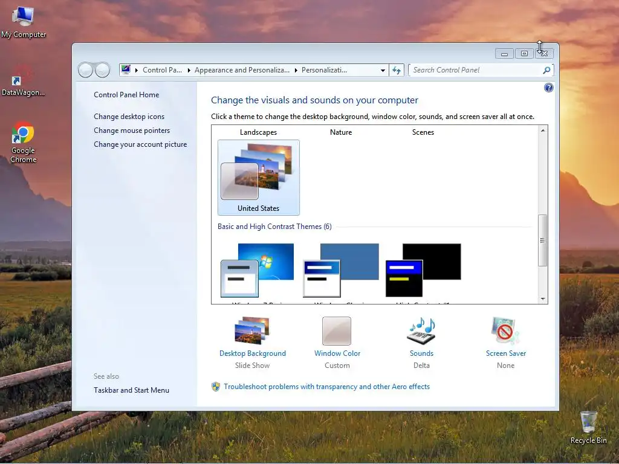Open Change desktop icons link

pos(129,117)
